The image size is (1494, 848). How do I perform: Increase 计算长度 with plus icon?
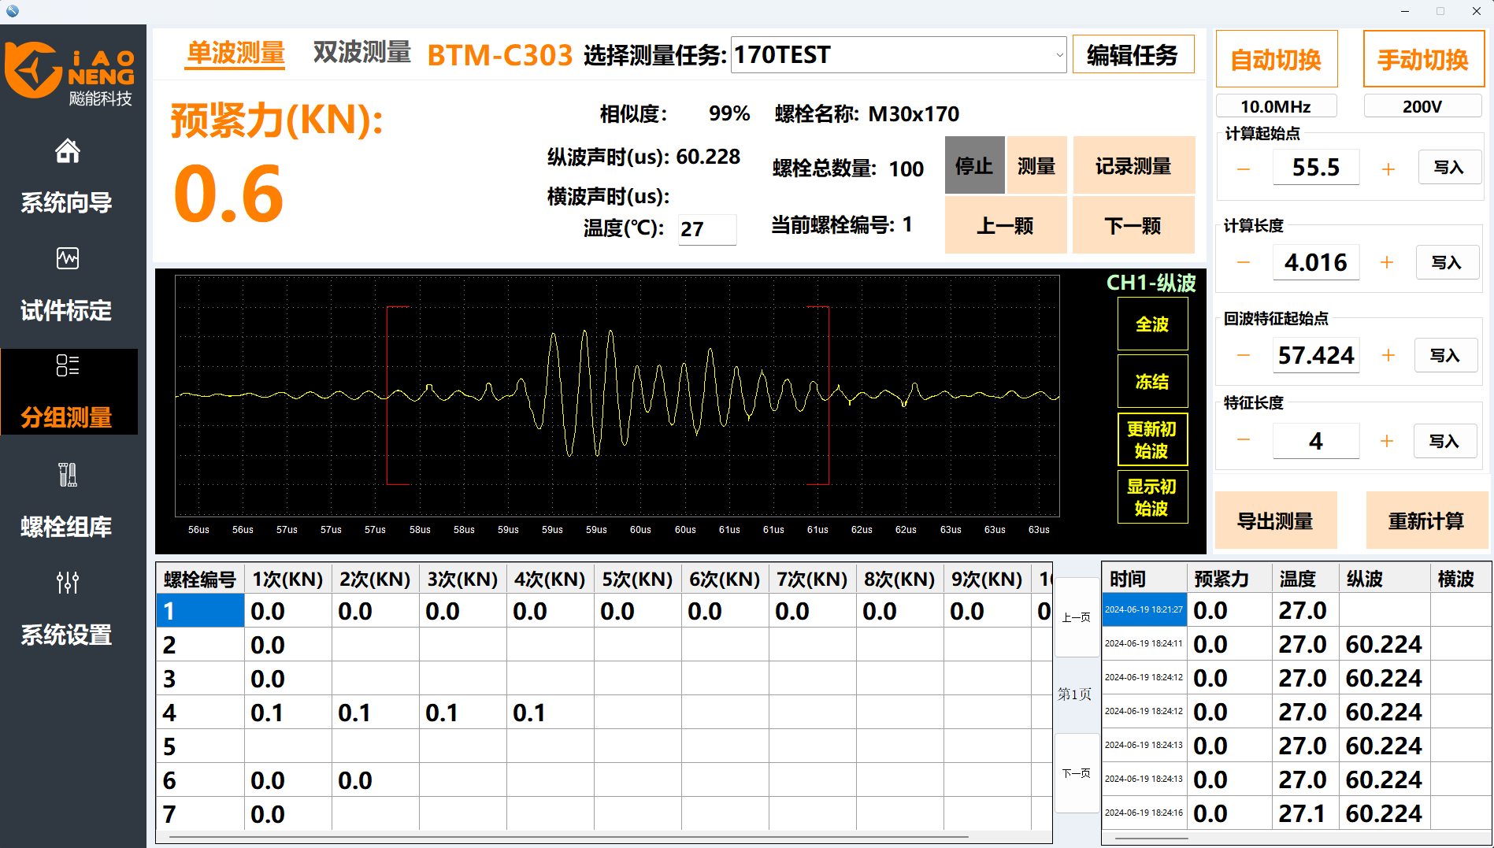(x=1387, y=262)
